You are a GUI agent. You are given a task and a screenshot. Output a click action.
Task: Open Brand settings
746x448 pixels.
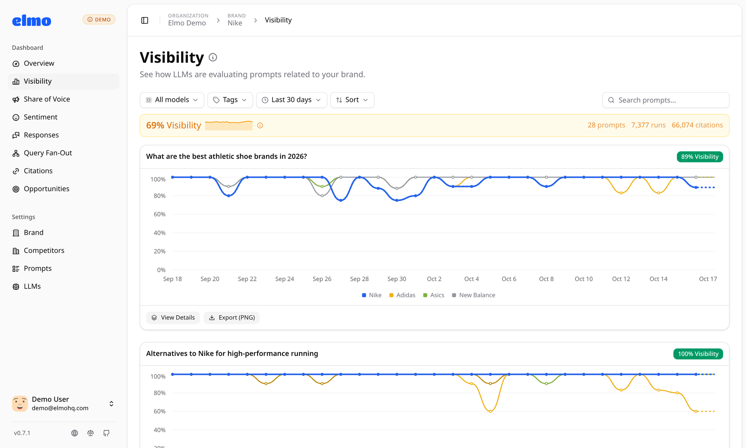click(x=64, y=233)
